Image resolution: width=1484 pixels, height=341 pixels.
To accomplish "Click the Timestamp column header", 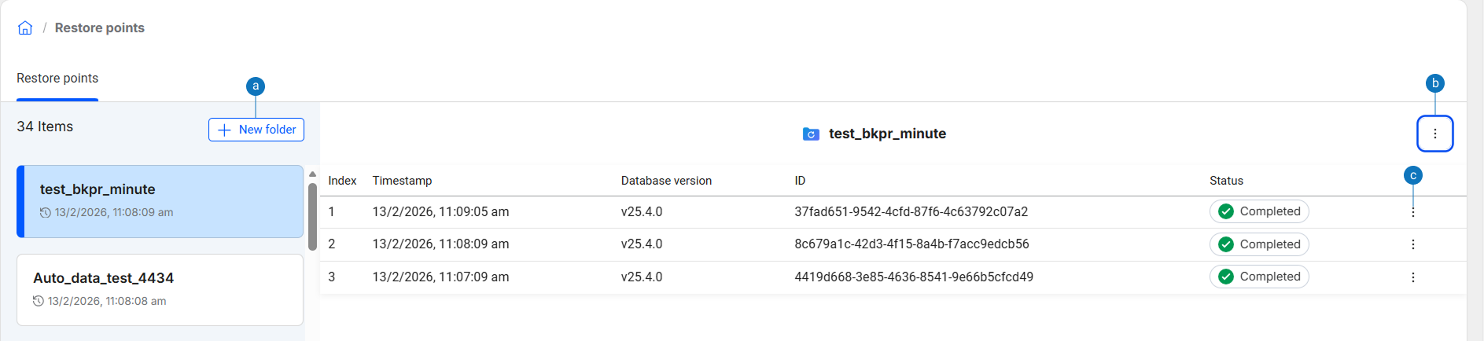I will pyautogui.click(x=402, y=181).
